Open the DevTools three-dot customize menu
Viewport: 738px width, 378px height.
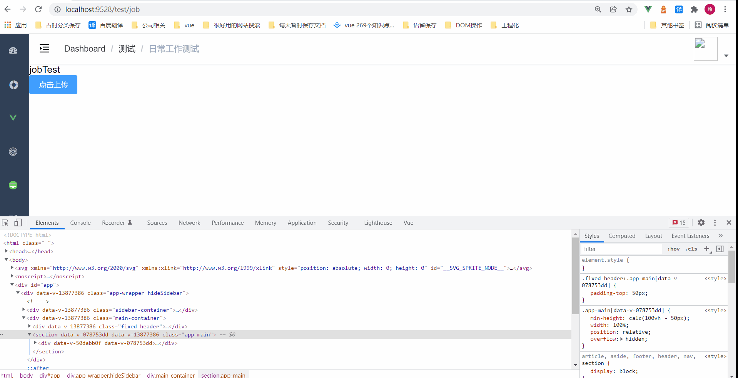(715, 222)
